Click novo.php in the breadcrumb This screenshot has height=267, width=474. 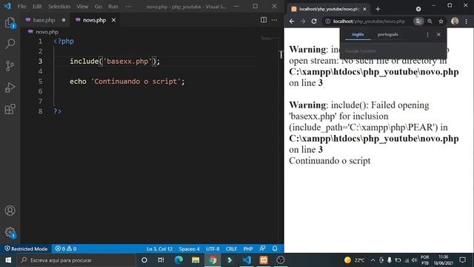click(x=47, y=32)
